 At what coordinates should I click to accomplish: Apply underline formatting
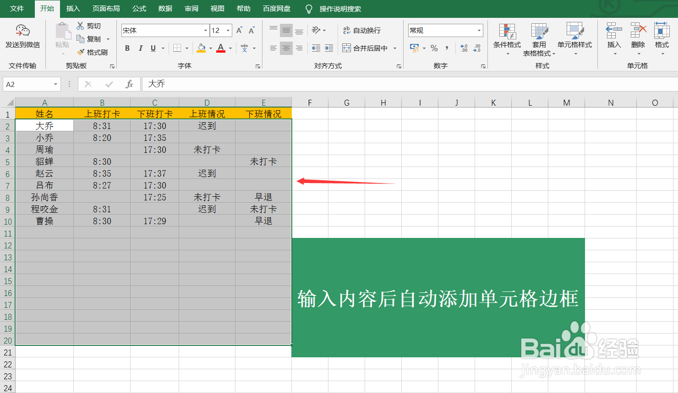coord(153,48)
